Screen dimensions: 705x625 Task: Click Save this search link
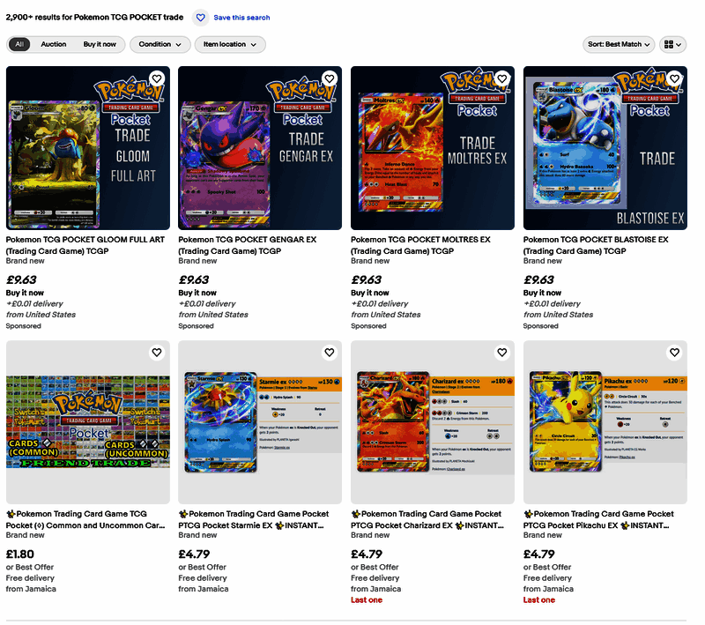point(241,18)
